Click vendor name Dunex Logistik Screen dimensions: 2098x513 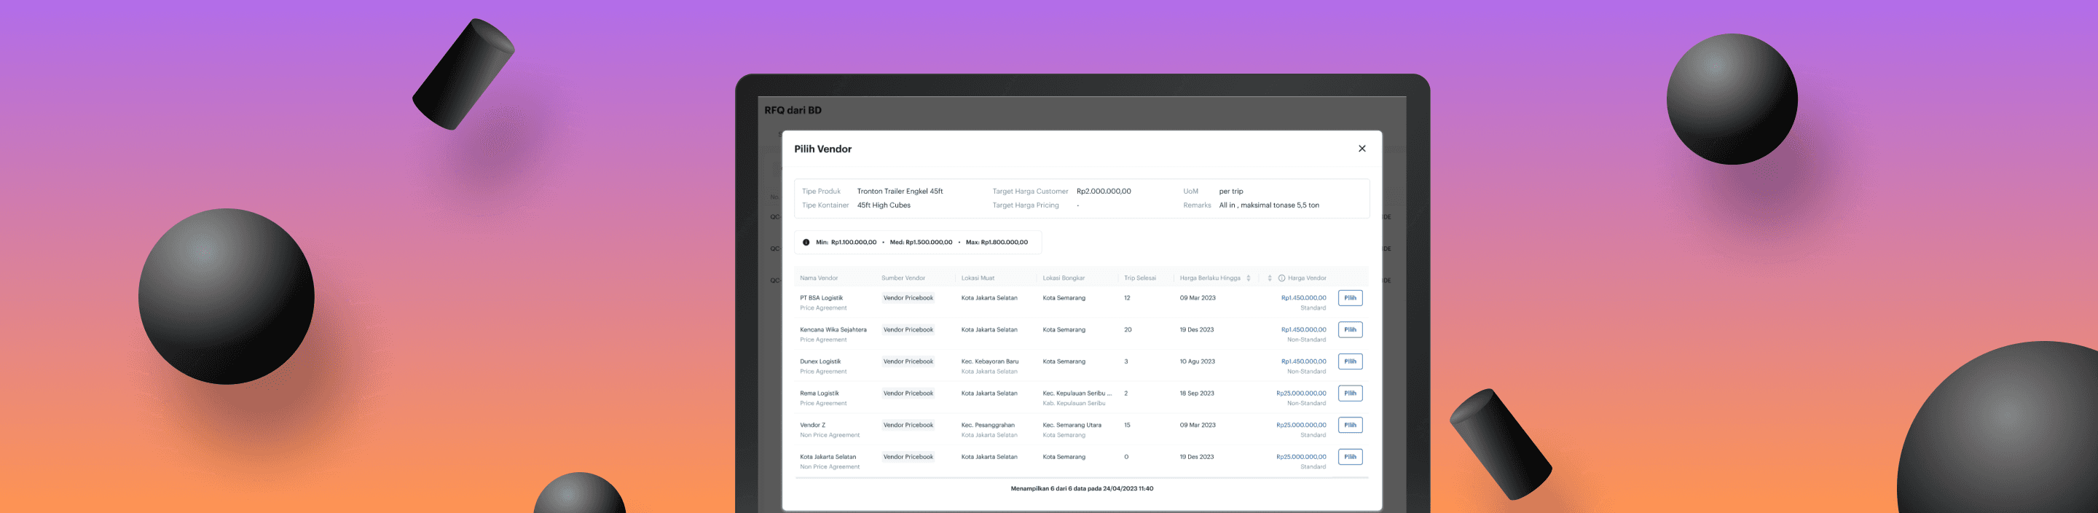(820, 361)
